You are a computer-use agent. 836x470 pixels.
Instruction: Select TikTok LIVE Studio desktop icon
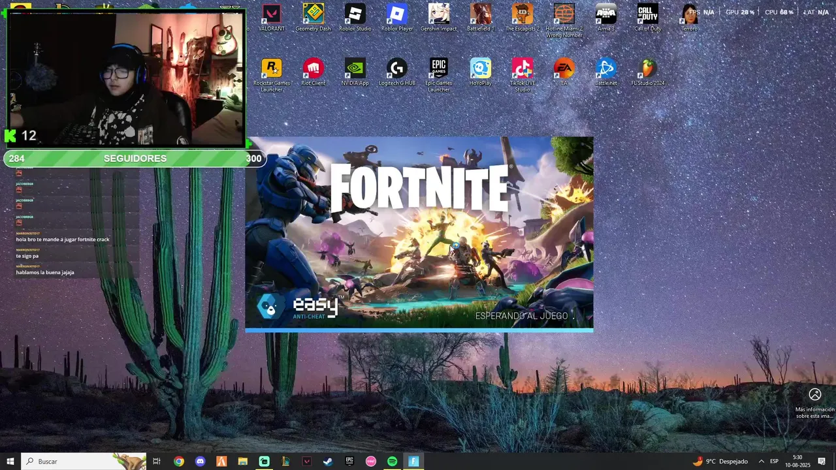click(522, 75)
